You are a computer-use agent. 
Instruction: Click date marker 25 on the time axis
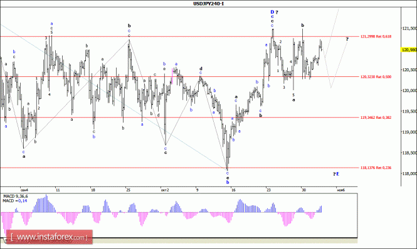[128, 190]
